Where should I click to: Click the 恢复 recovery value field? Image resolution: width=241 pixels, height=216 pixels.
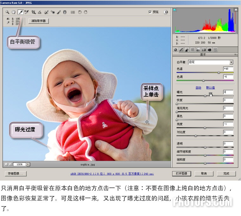[228, 100]
